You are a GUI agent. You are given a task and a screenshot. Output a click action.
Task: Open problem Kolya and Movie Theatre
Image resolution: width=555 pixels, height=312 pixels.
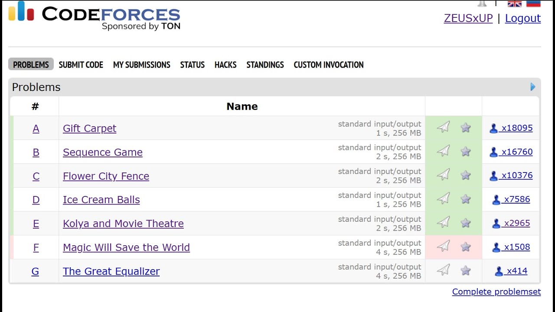(123, 224)
